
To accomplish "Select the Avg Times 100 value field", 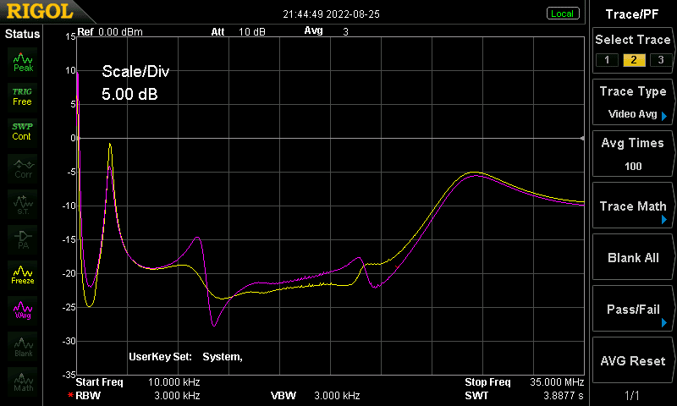I will [632, 154].
